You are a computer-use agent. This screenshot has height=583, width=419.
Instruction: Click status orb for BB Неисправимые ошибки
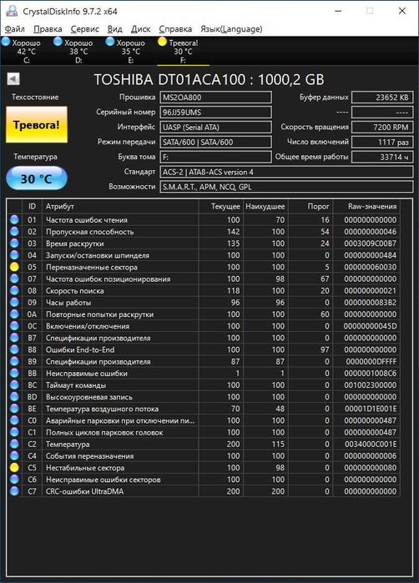tap(14, 374)
